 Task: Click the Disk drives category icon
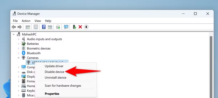24,72
